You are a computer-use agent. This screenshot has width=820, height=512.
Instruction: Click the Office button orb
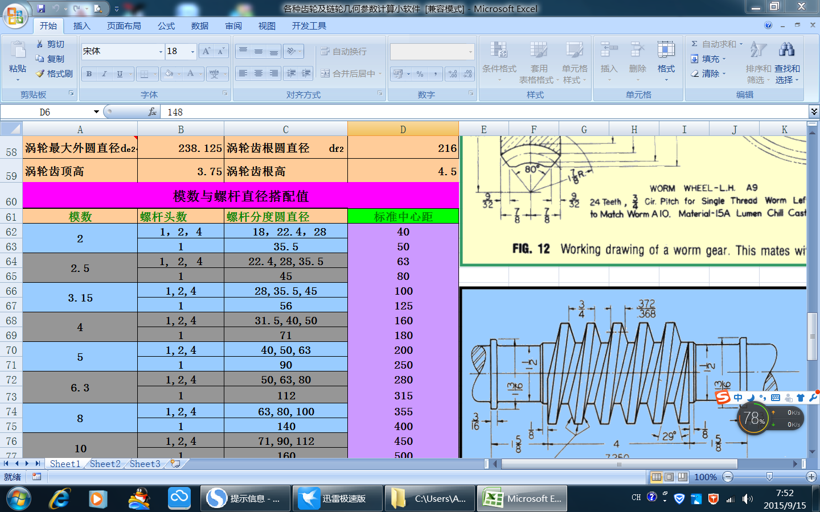[15, 15]
